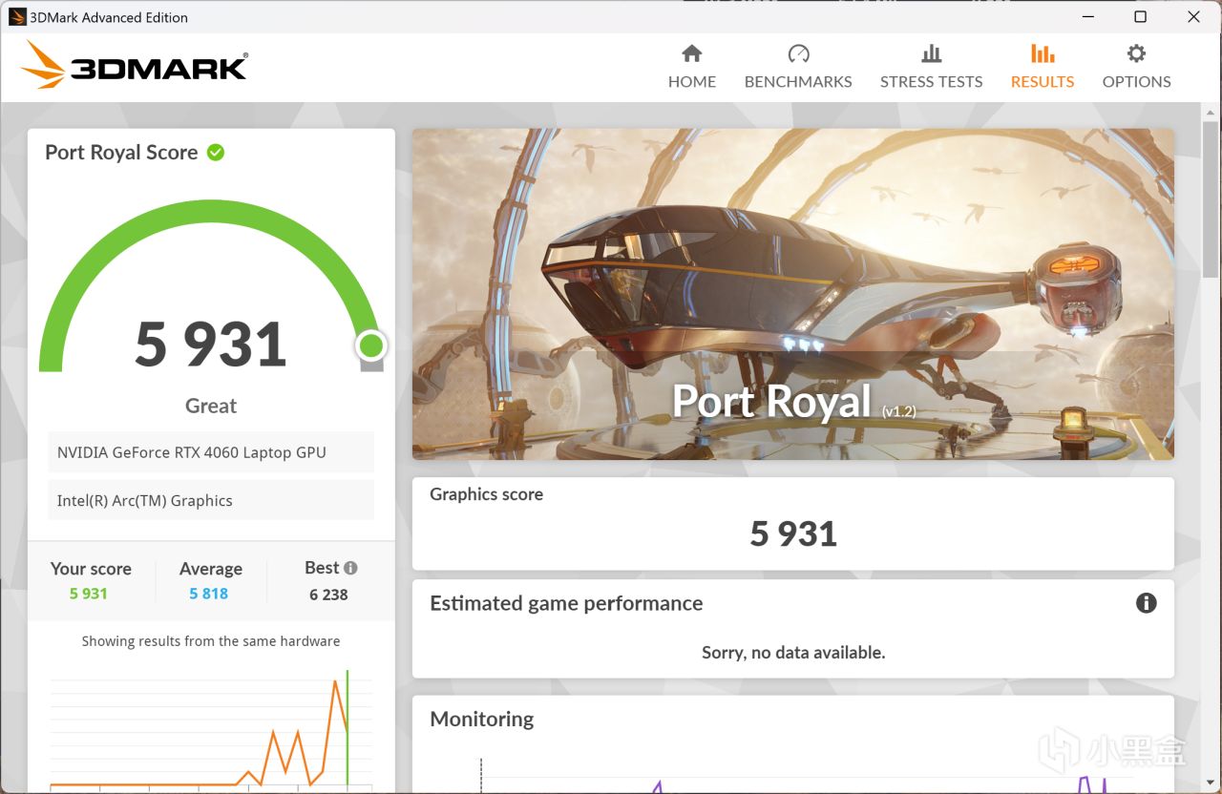Switch to the BENCHMARKS tab
The image size is (1222, 794).
798,67
